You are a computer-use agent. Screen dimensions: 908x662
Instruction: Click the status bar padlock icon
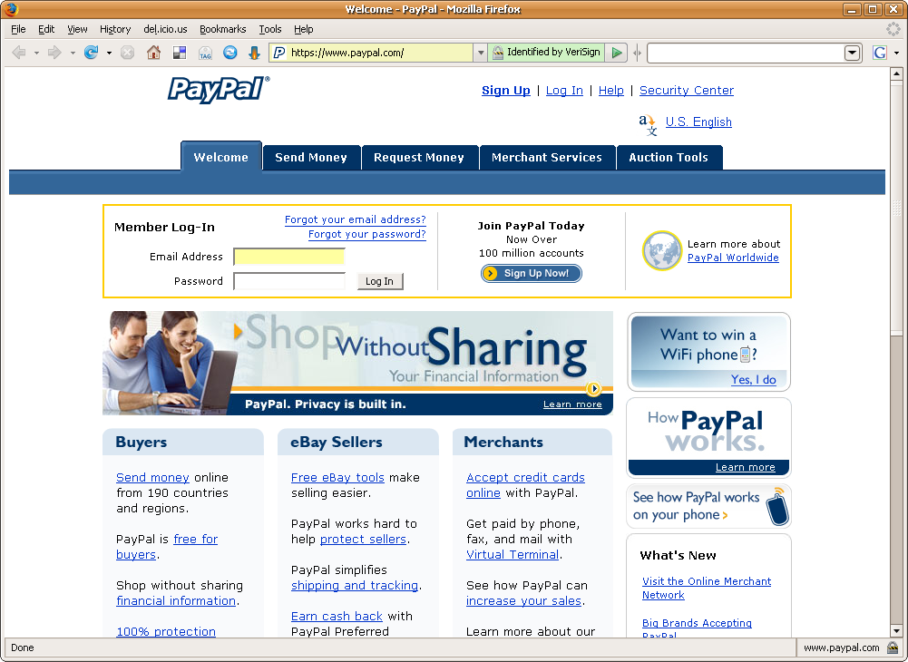893,647
